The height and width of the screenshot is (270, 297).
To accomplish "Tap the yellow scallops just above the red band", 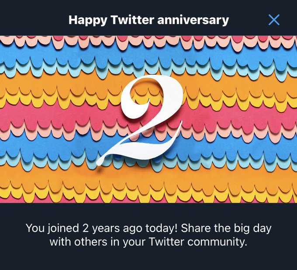I will (57, 100).
